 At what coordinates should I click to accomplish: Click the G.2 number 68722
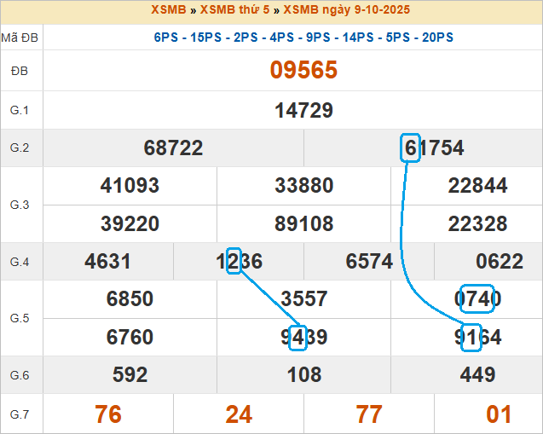173,148
